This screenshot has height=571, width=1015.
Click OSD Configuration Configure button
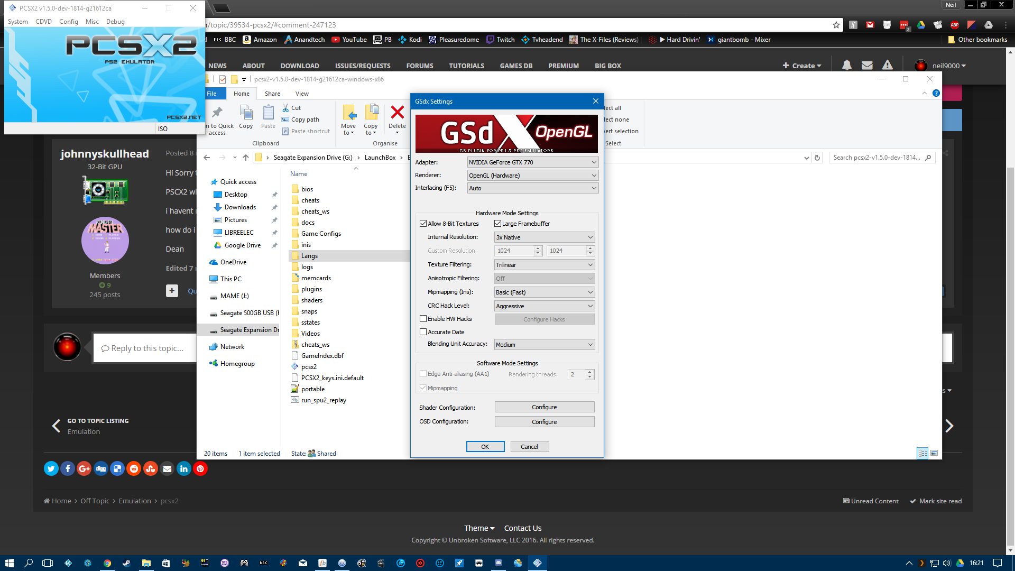[x=545, y=422]
